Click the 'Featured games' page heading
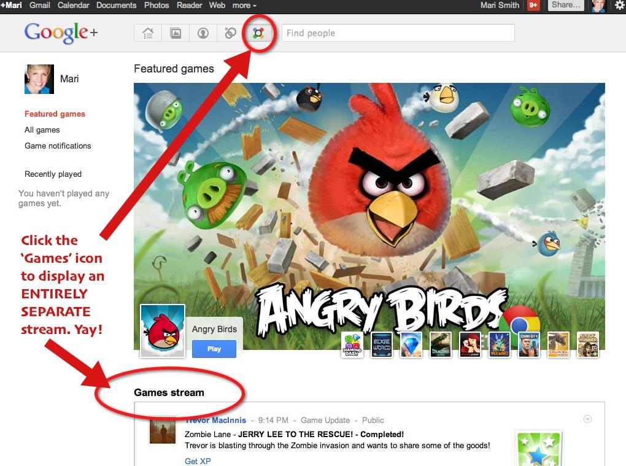This screenshot has width=626, height=466. [174, 69]
